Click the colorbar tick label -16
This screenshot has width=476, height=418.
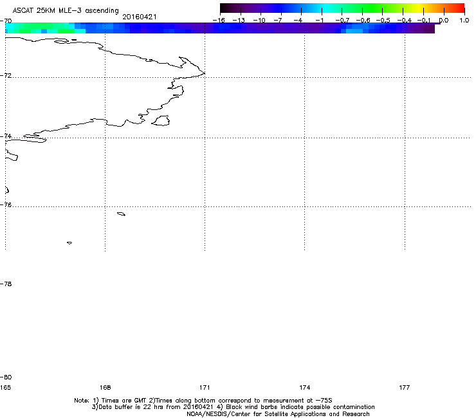219,21
